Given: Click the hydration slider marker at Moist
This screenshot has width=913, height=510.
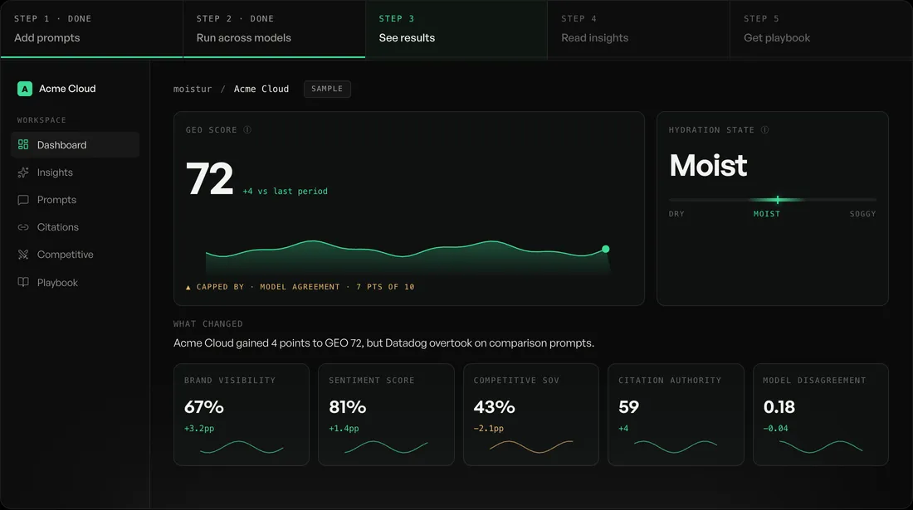Looking at the screenshot, I should point(778,200).
